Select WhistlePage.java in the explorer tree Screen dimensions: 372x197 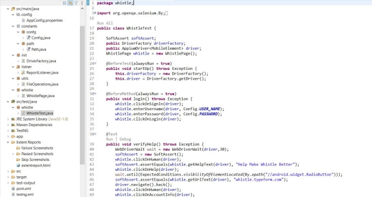pos(40,95)
